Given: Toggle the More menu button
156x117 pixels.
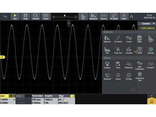Looking at the screenshot, I should coord(124,17).
